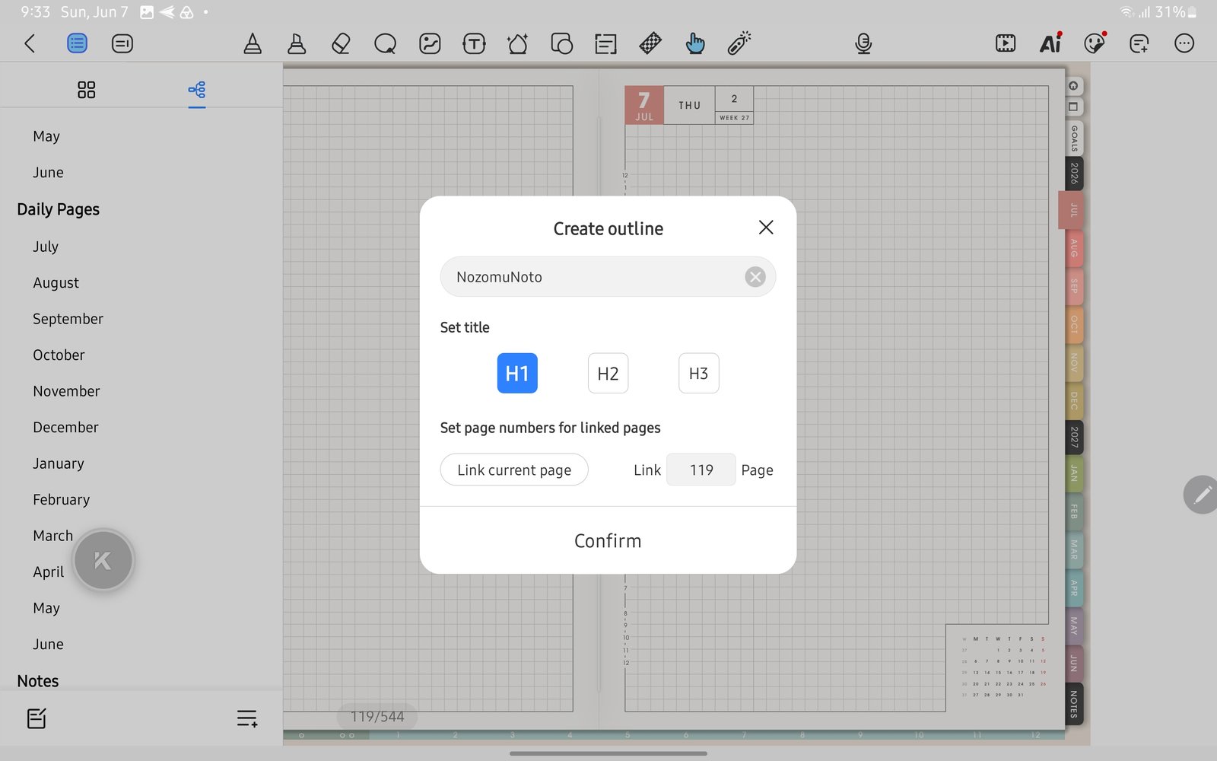Select the Laser pointer tool
This screenshot has width=1217, height=761.
(x=739, y=43)
